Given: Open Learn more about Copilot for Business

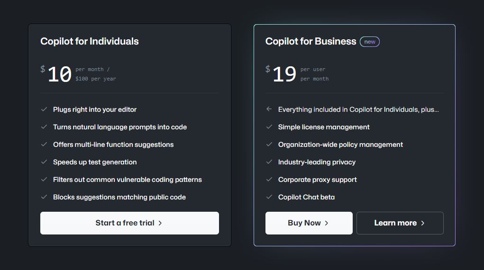Looking at the screenshot, I should 400,223.
